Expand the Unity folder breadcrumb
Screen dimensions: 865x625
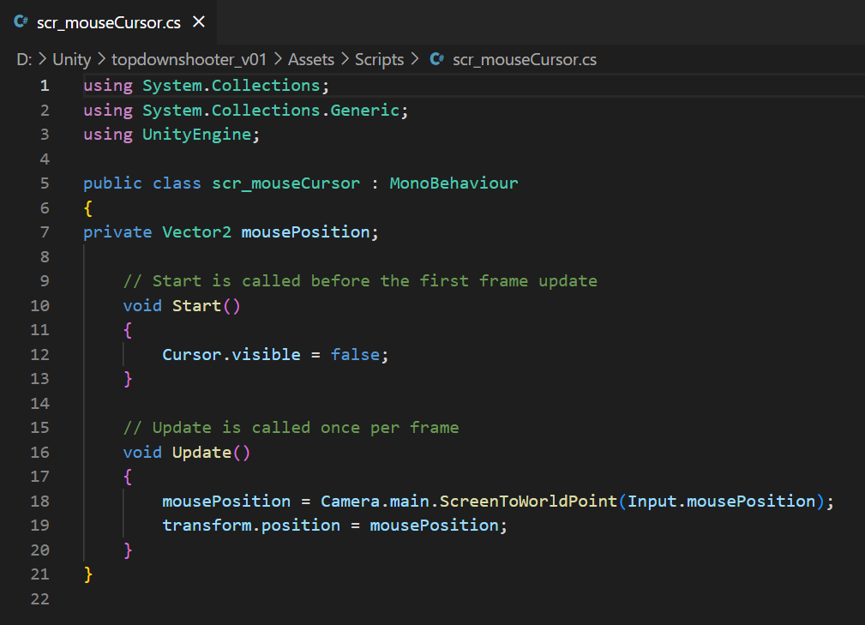pyautogui.click(x=71, y=59)
